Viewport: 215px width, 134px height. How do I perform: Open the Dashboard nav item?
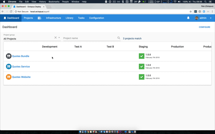click(x=11, y=18)
